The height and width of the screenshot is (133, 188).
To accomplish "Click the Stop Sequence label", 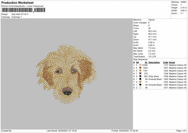I will 140,59.
